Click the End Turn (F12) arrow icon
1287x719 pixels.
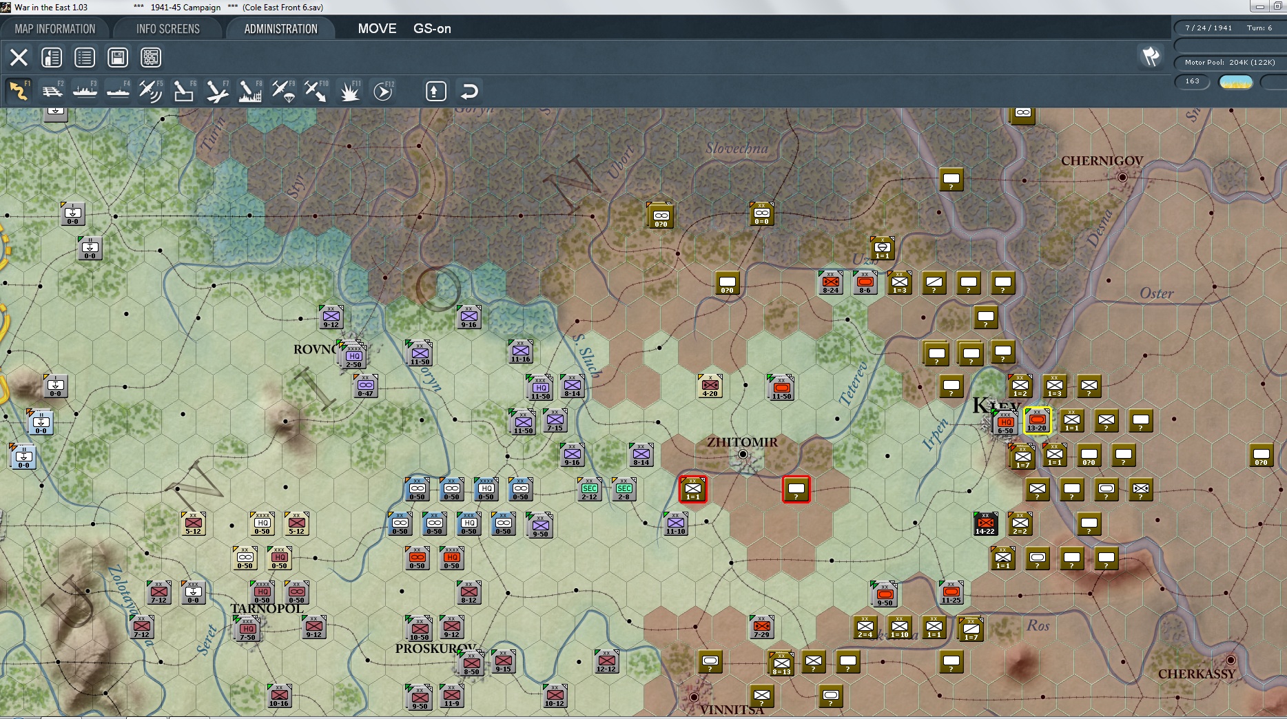click(383, 91)
